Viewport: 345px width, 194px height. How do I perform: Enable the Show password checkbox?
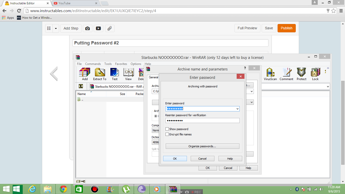[167, 129]
